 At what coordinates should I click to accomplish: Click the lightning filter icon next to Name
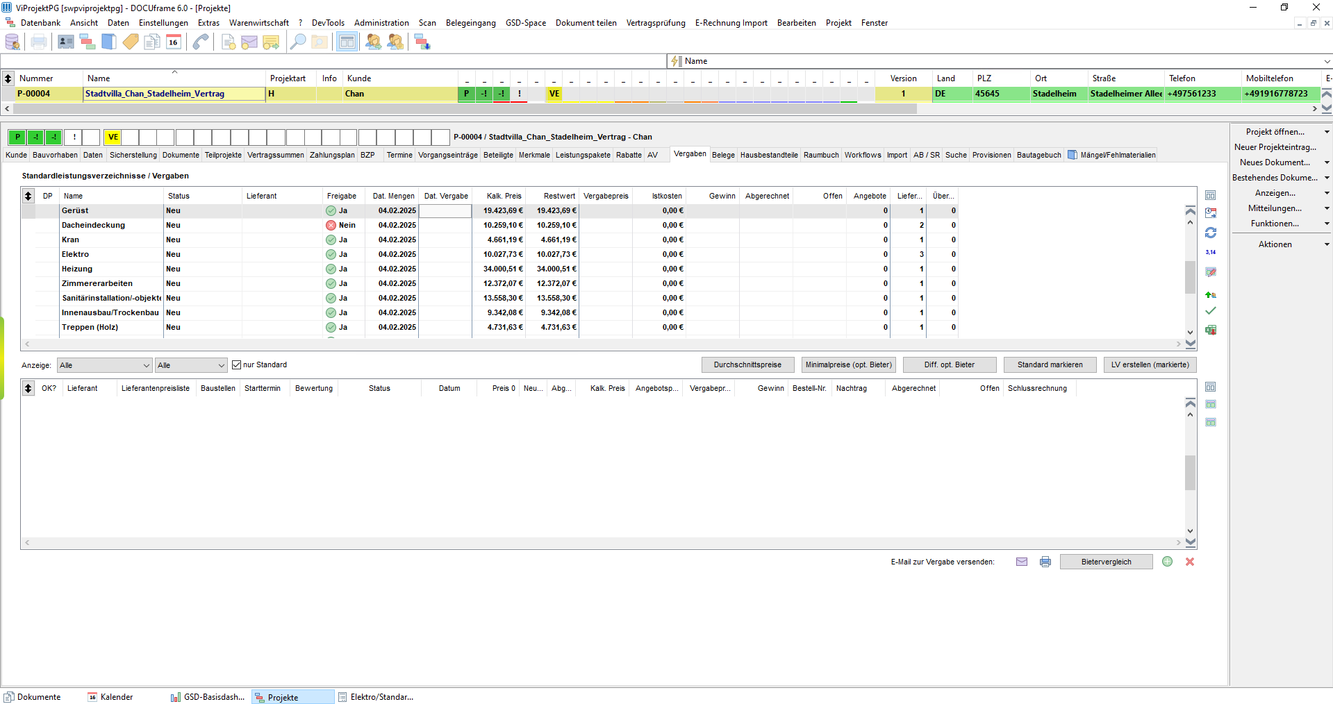676,61
